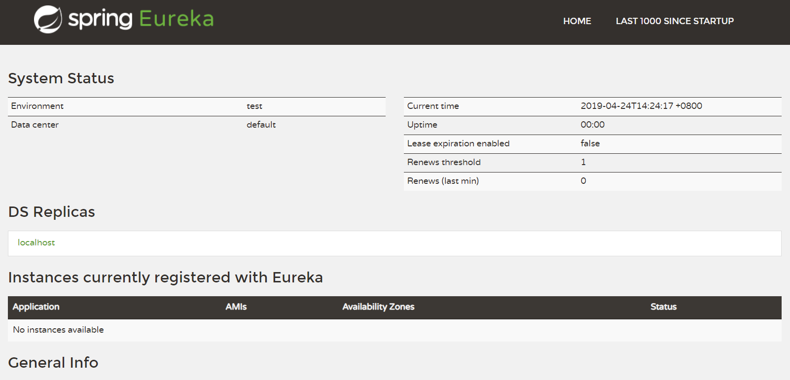Select the Application column header
790x380 pixels.
pos(36,307)
